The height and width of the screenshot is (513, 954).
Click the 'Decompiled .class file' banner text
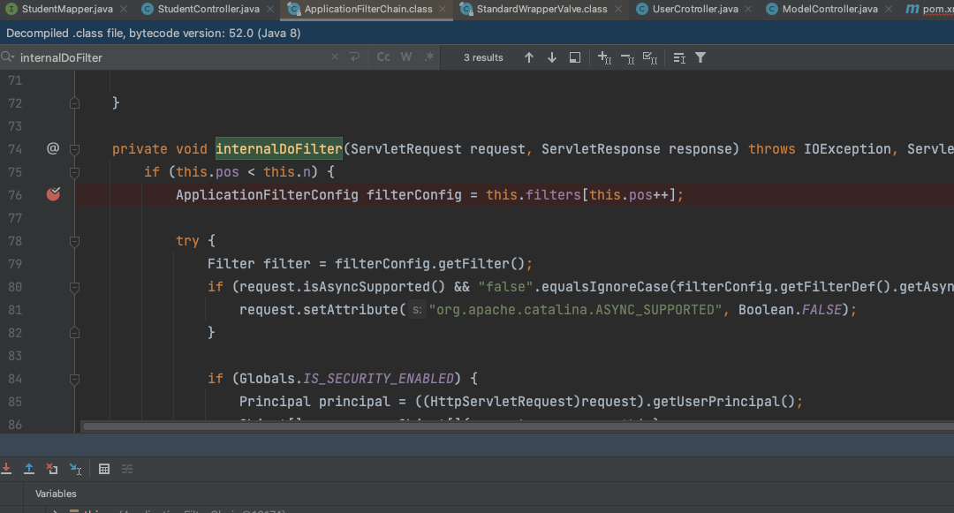click(x=154, y=33)
